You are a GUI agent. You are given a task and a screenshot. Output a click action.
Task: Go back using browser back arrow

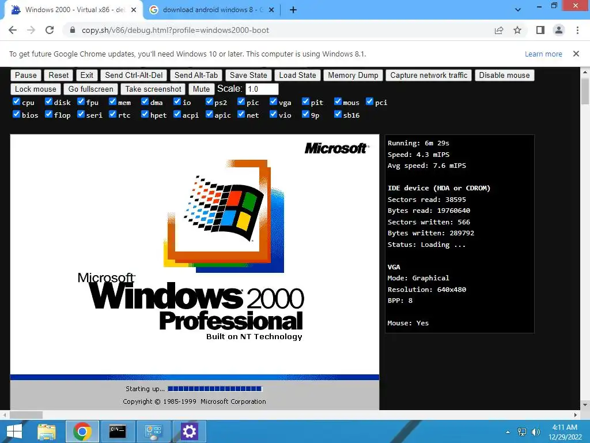tap(13, 30)
